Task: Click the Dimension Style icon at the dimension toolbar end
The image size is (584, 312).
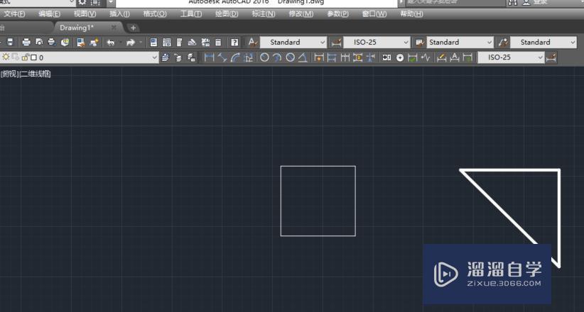Action: 551,57
